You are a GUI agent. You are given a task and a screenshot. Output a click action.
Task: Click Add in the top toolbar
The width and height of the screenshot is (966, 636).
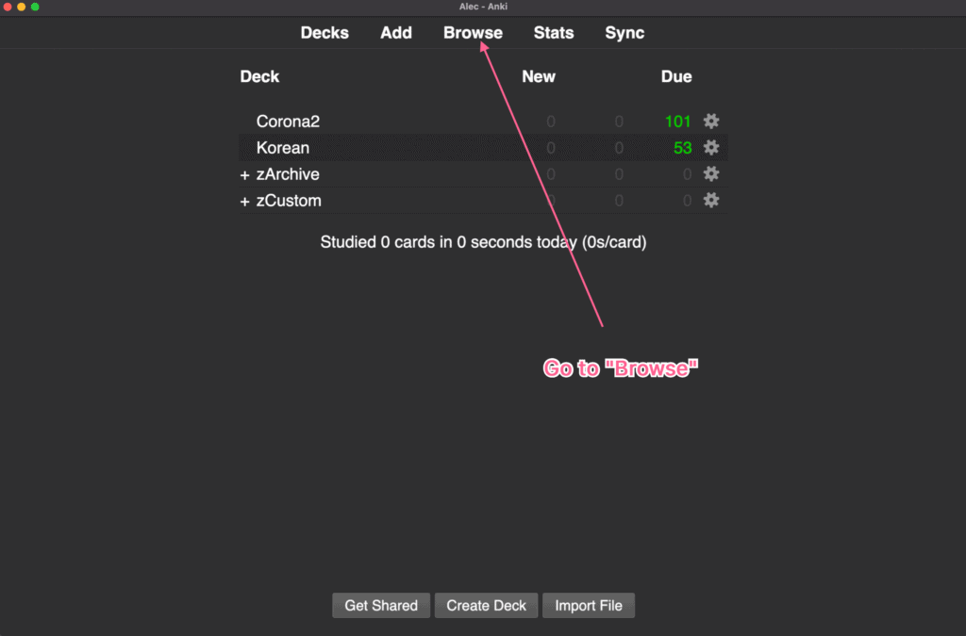(396, 33)
